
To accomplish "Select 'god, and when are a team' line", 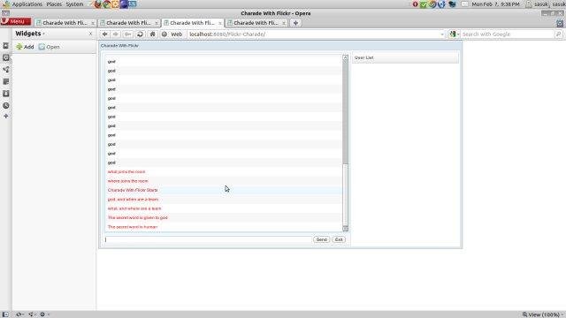I will 133,200.
